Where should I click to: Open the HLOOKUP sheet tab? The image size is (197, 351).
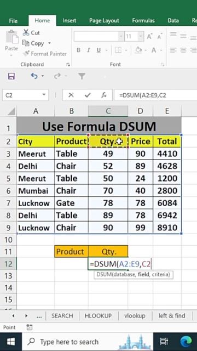coord(98,316)
